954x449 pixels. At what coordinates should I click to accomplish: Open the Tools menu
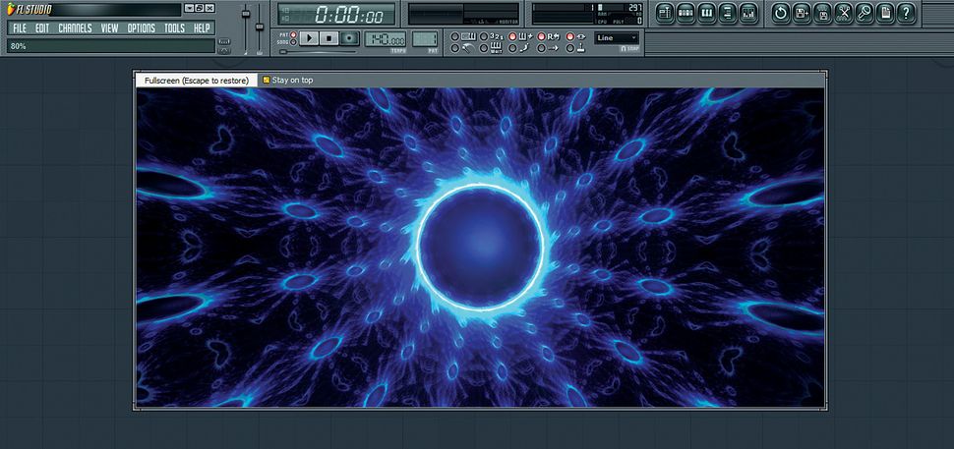pyautogui.click(x=174, y=28)
